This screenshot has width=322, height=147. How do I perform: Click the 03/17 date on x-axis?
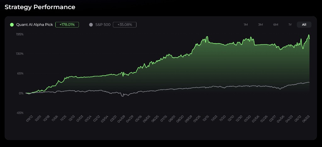click(x=273, y=119)
